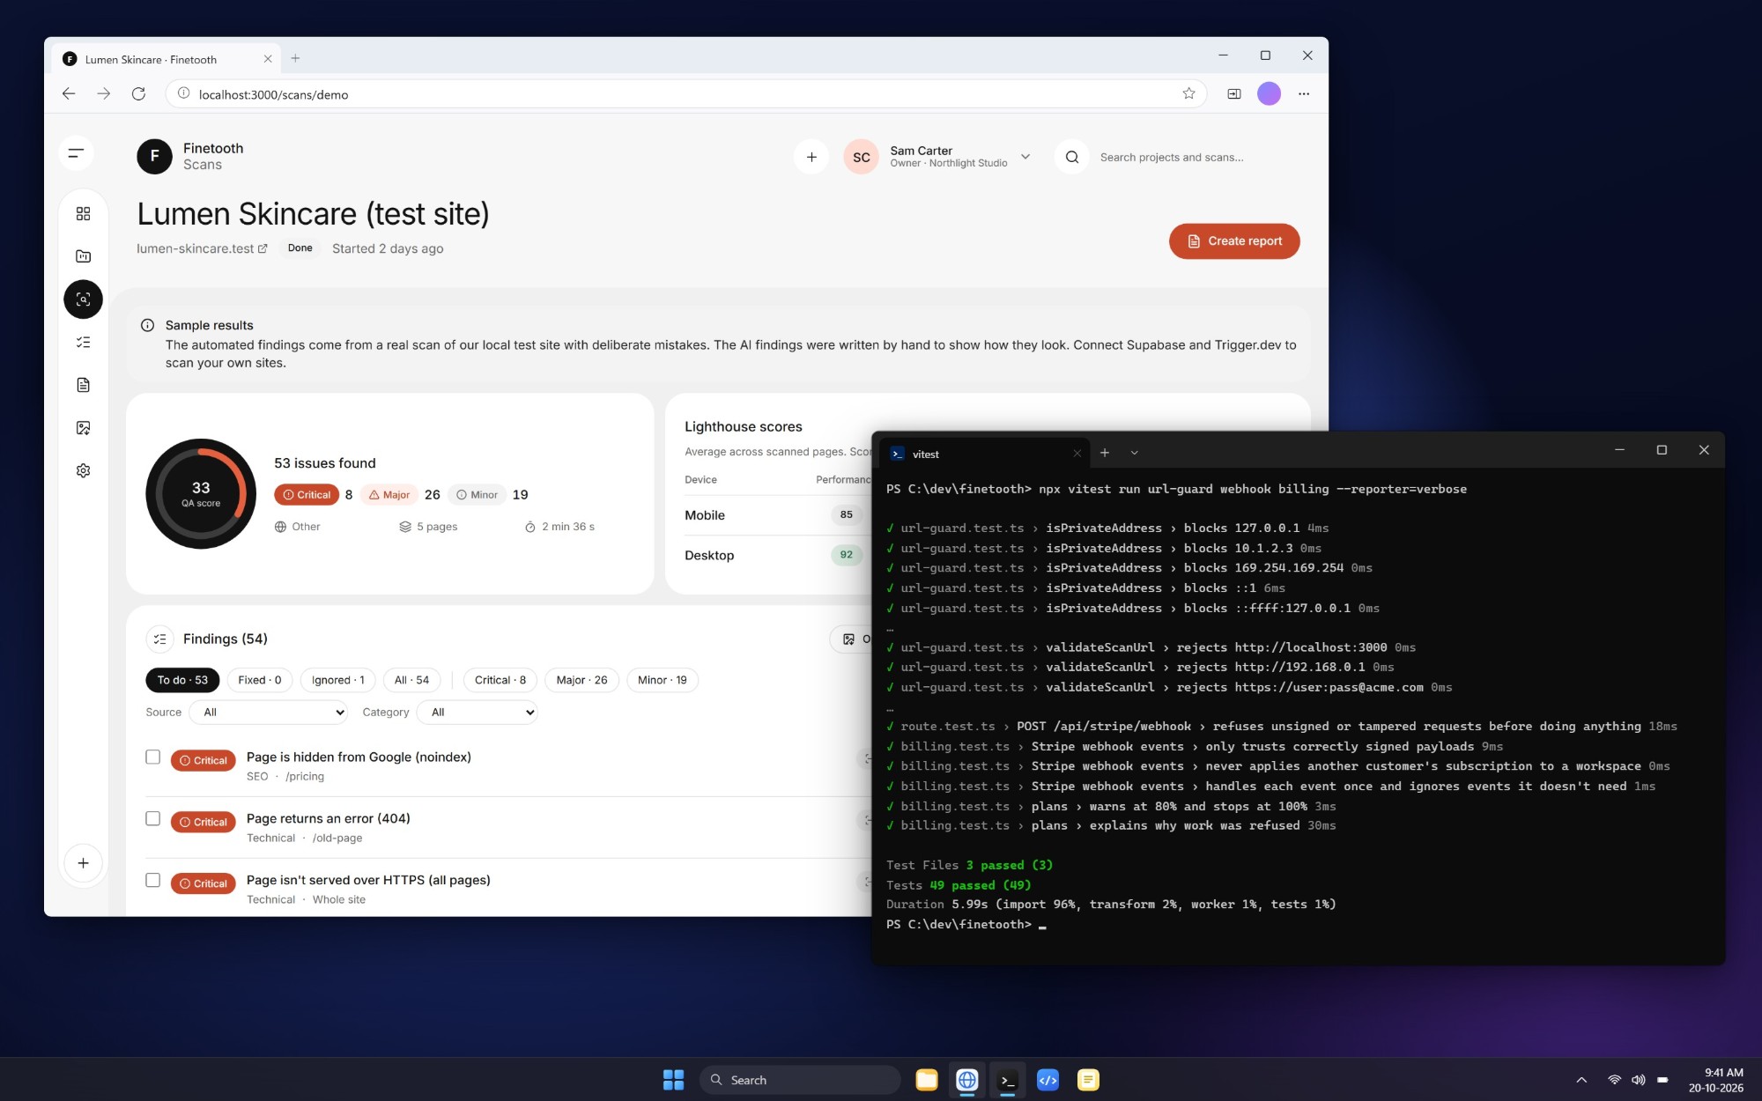Select the Fixed · 0 filter
The width and height of the screenshot is (1762, 1101).
(260, 680)
